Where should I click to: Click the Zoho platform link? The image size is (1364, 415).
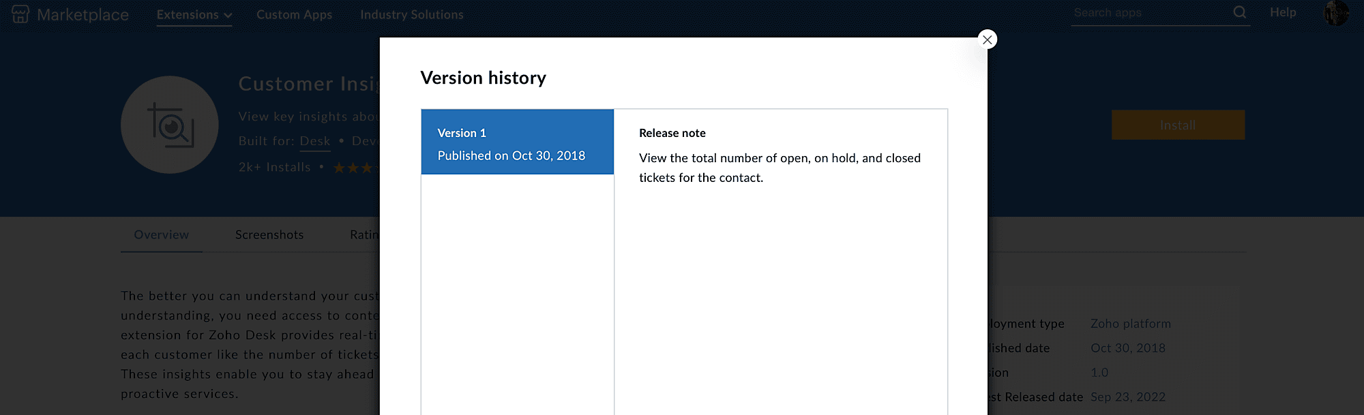[x=1130, y=324]
